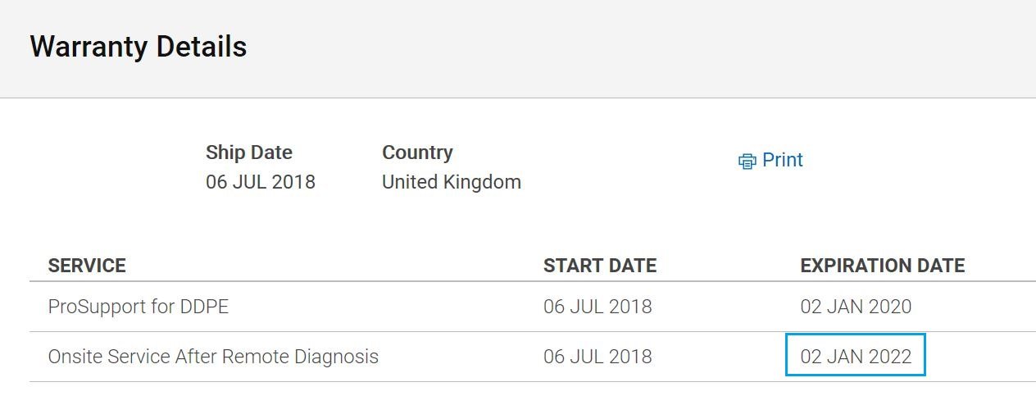Click the EXPIRATION DATE column header

pyautogui.click(x=883, y=266)
